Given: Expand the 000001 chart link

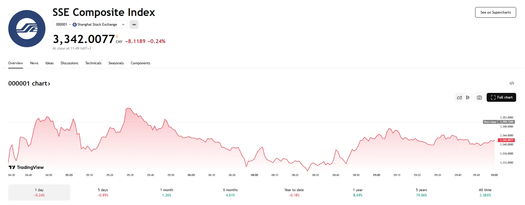Looking at the screenshot, I should (29, 83).
